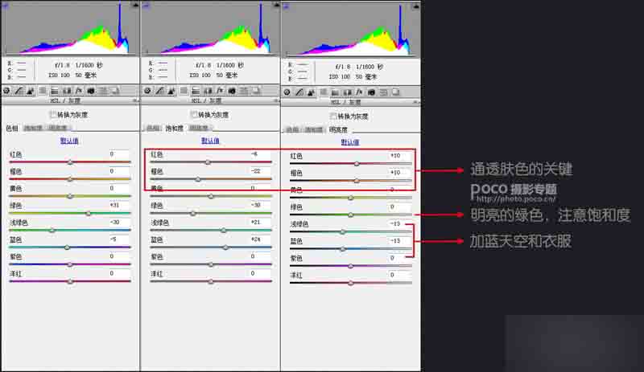Screen dimensions: 644x372
Task: Open Snapshots icon in right Luminance panel
Action: 395,92
